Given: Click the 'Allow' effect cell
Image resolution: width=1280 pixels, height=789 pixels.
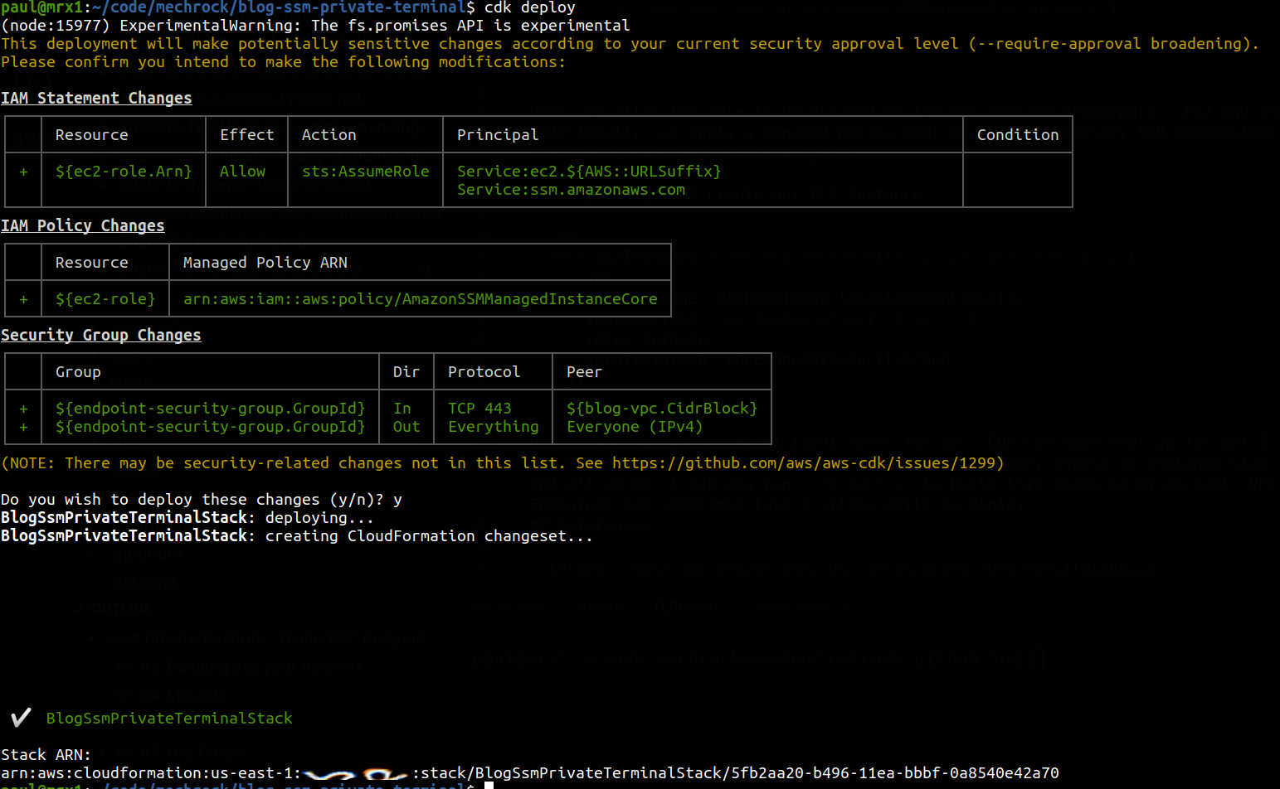Looking at the screenshot, I should pos(242,171).
